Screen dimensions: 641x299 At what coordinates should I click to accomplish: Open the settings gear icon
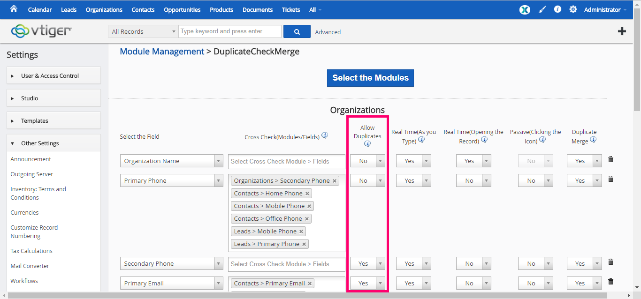click(x=573, y=9)
